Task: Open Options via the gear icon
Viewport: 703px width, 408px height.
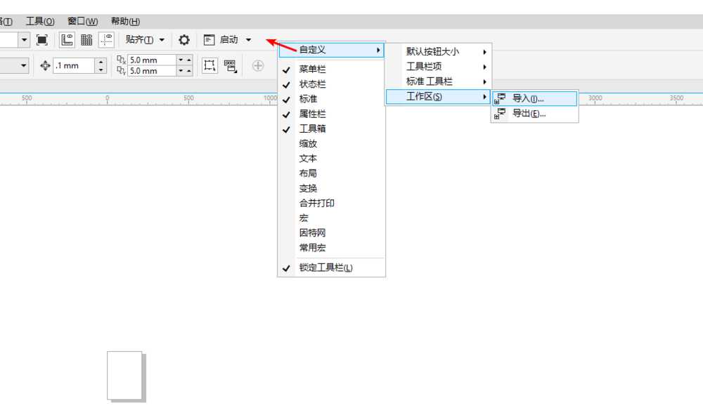Action: tap(183, 39)
